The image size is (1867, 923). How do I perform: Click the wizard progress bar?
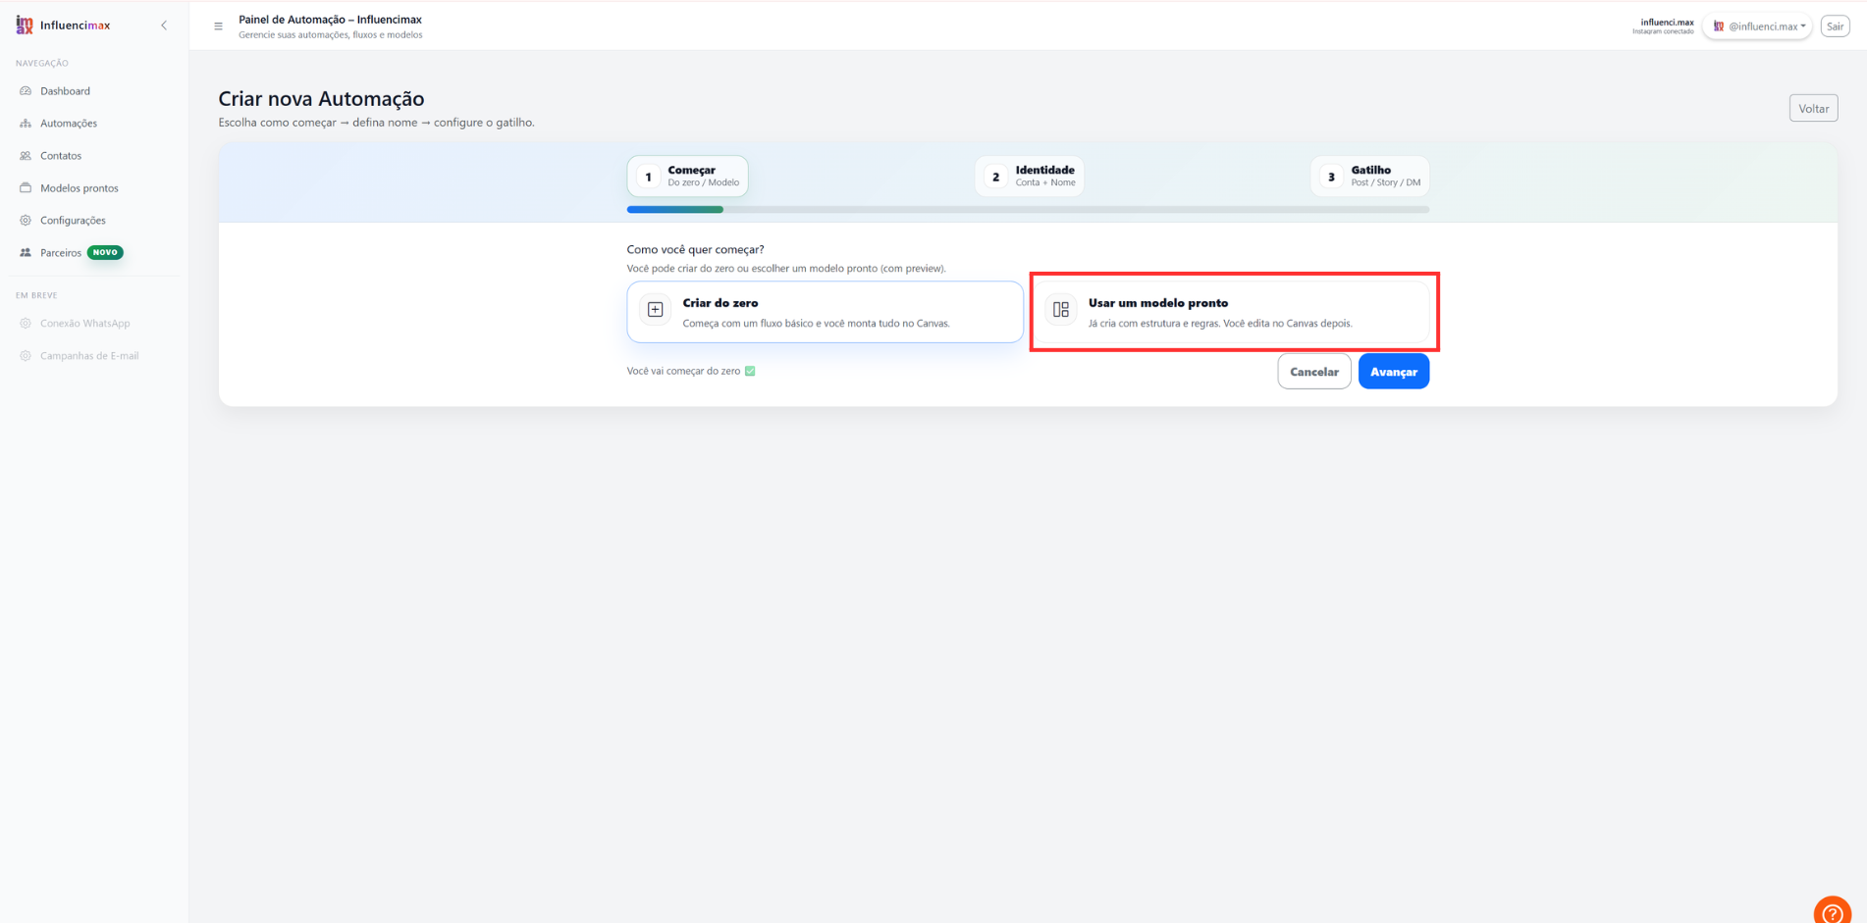pyautogui.click(x=1028, y=209)
